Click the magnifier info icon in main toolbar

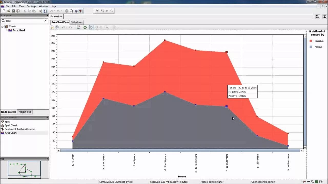(x=71, y=11)
